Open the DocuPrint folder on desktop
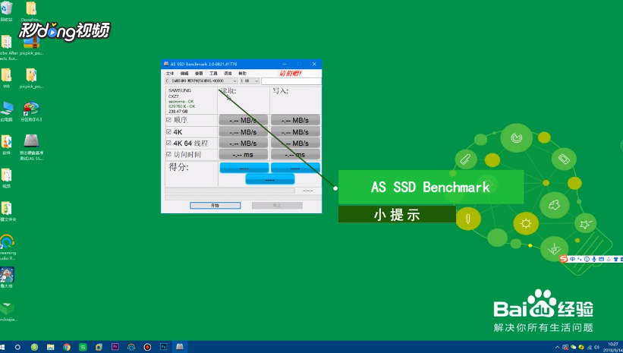This screenshot has width=623, height=353. [31, 11]
